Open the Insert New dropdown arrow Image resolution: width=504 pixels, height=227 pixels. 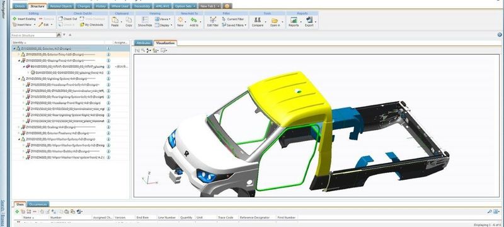click(35, 25)
